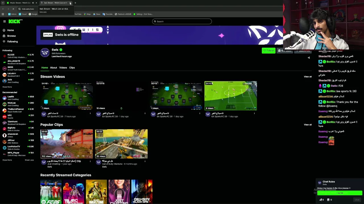Click the Gift Subs button
This screenshot has height=204, width=364.
pyautogui.click(x=285, y=51)
